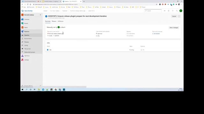Screen dimensions: 204x114
Task: Click the browser reload button
Action: tap(28, 4)
